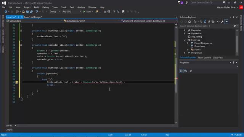
Task: Open the Analyze menu
Action: pyautogui.click(x=81, y=7)
